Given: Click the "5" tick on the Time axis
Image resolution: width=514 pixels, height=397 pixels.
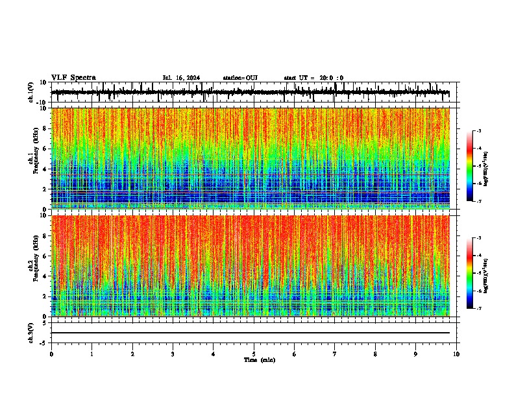Looking at the screenshot, I should click(254, 354).
